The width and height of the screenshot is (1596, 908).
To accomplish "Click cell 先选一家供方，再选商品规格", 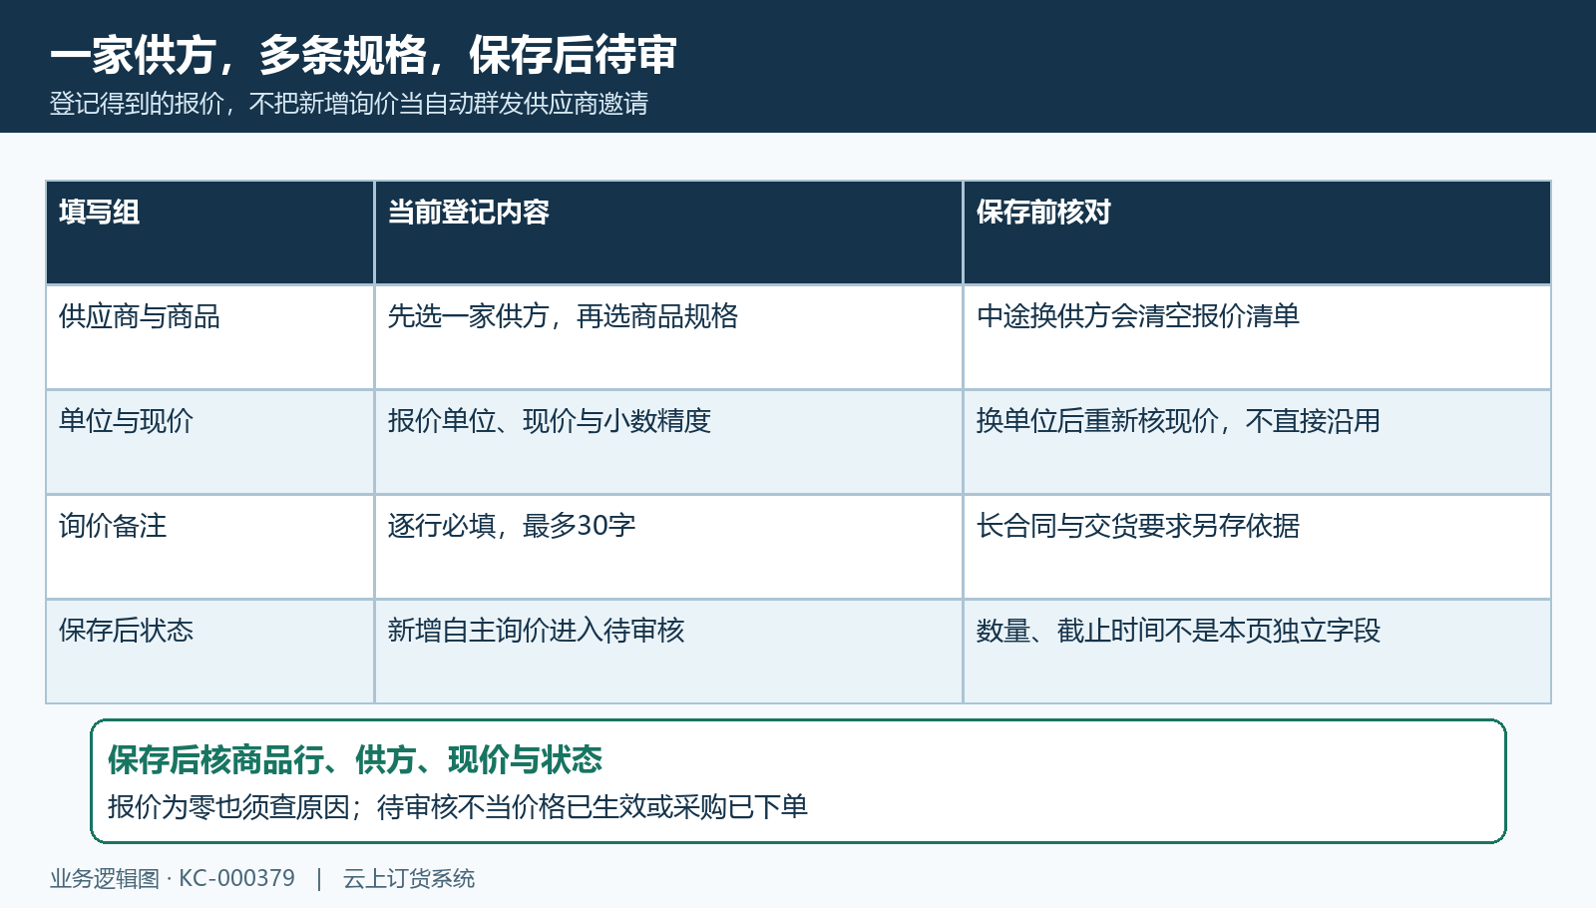I will pos(668,337).
